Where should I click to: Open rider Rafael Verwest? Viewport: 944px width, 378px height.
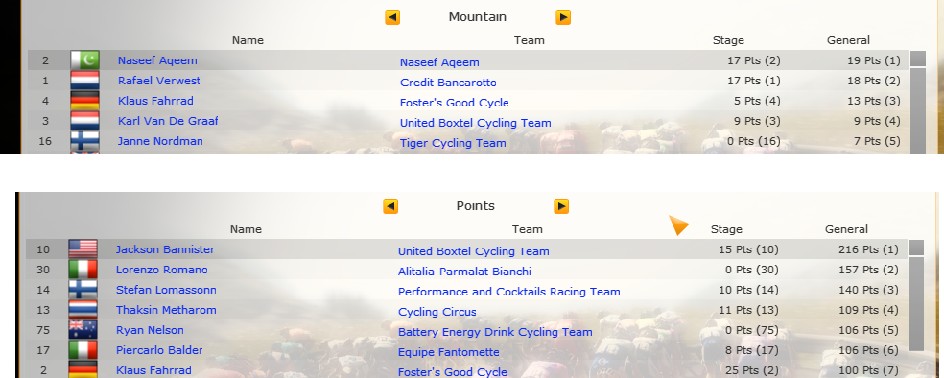tap(159, 81)
